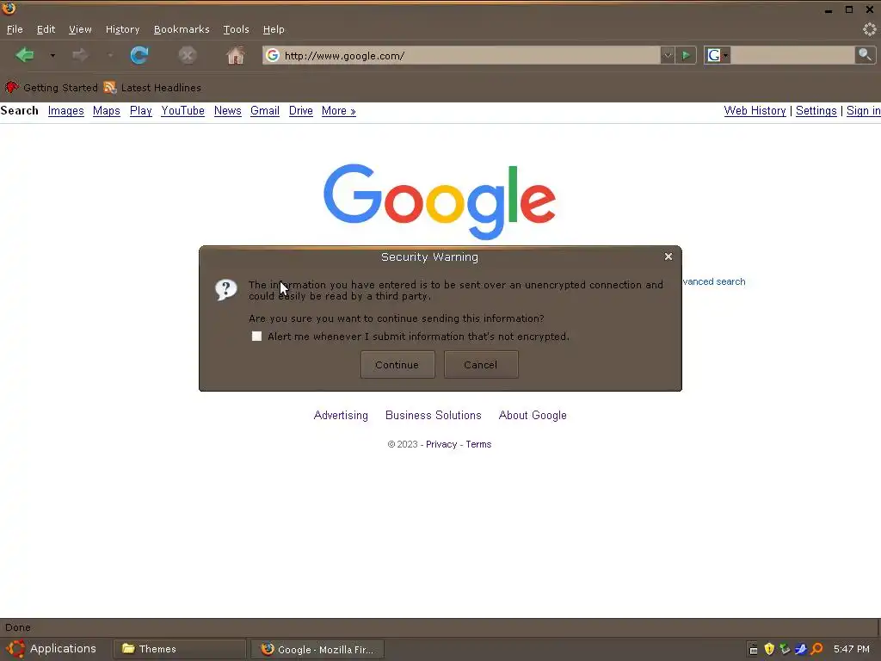Open the YouTube link

[x=182, y=111]
